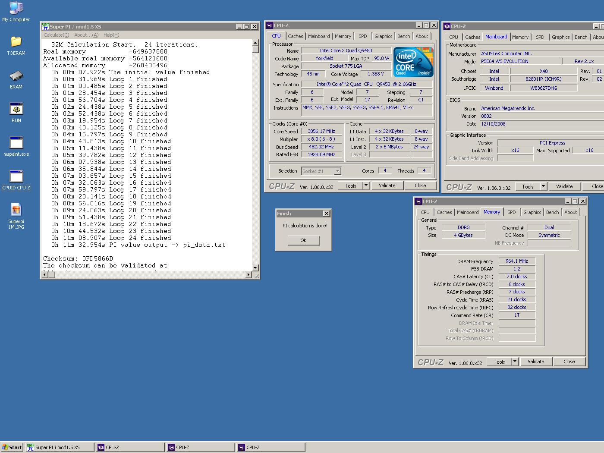Select Mainboard tab in CPU window
Screen dimensions: 604x453
click(x=319, y=36)
